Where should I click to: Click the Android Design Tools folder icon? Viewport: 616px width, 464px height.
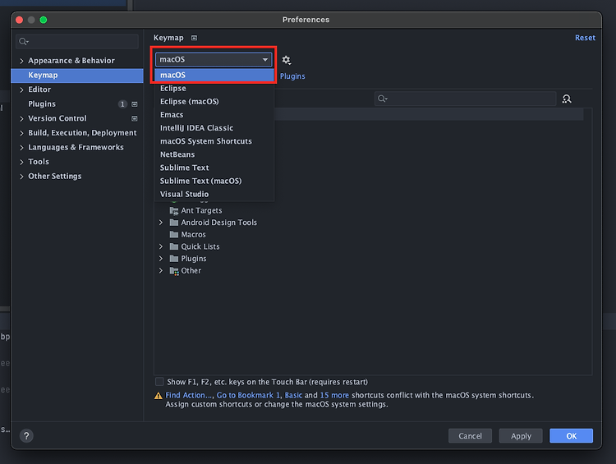coord(173,223)
